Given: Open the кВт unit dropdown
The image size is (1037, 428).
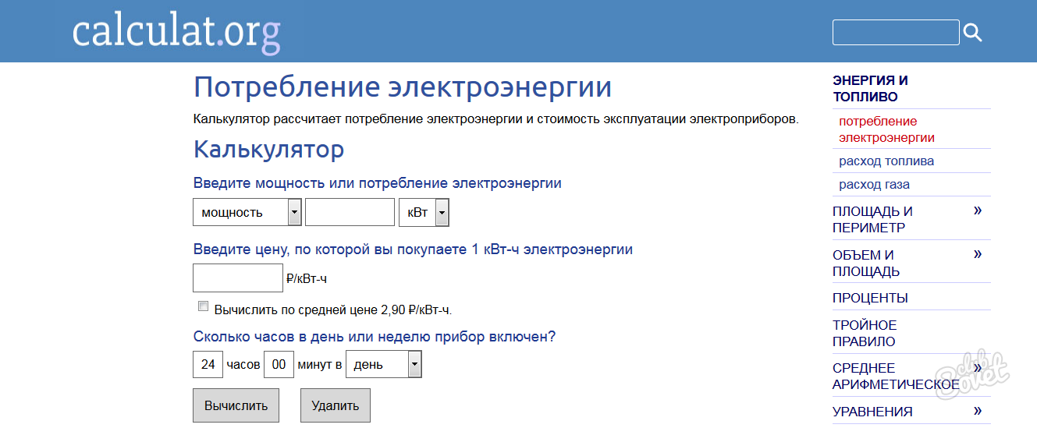Looking at the screenshot, I should (x=424, y=212).
